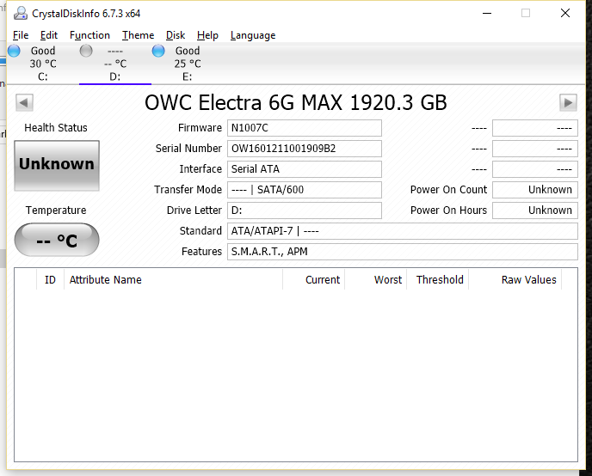Open the Help menu
The image size is (592, 476).
207,35
